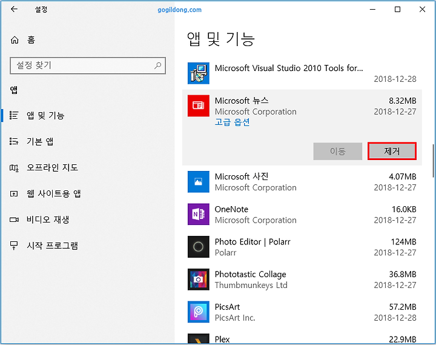Go back with the arrow icon
The image size is (436, 345).
pos(14,9)
